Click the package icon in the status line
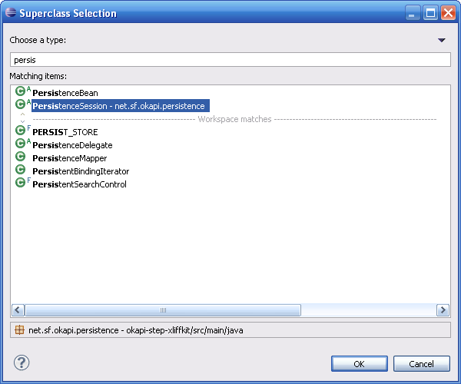Viewport: 461px width, 384px height. click(x=19, y=330)
